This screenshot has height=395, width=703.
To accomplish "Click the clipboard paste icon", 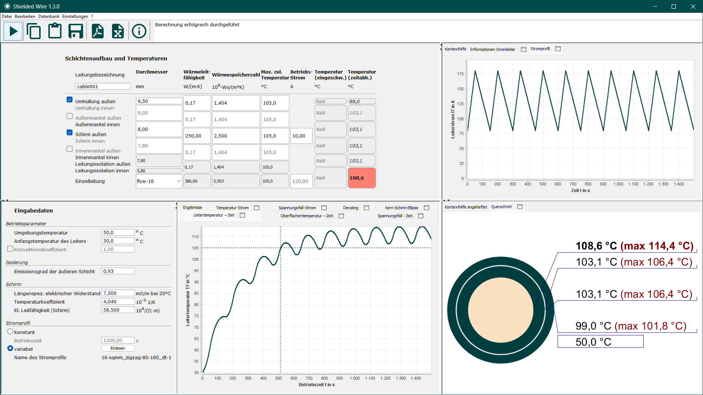I will [x=55, y=31].
